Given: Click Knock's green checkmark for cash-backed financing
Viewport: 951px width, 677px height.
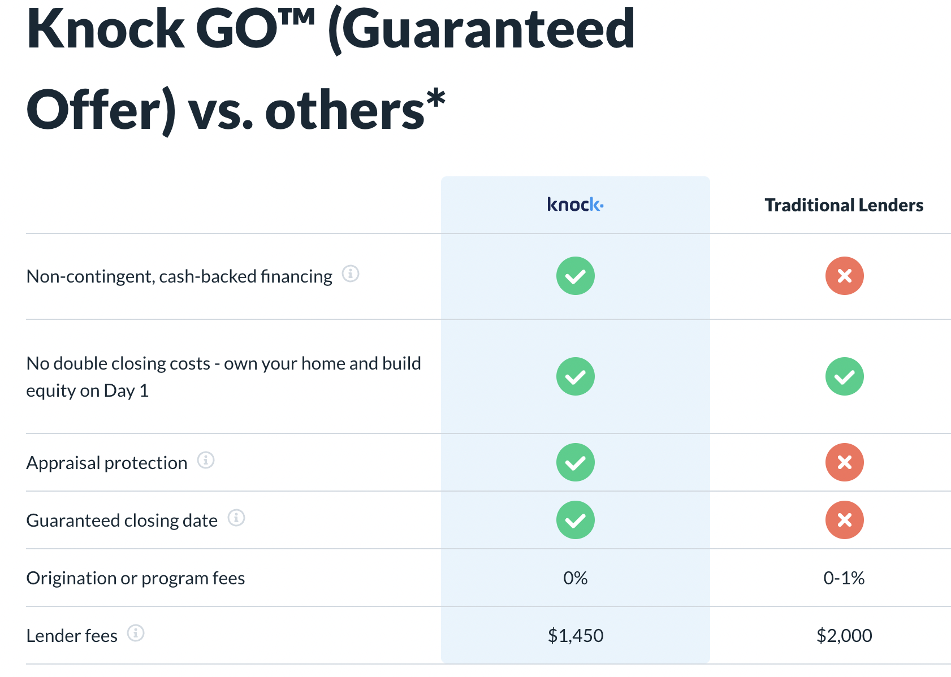Looking at the screenshot, I should click(575, 276).
